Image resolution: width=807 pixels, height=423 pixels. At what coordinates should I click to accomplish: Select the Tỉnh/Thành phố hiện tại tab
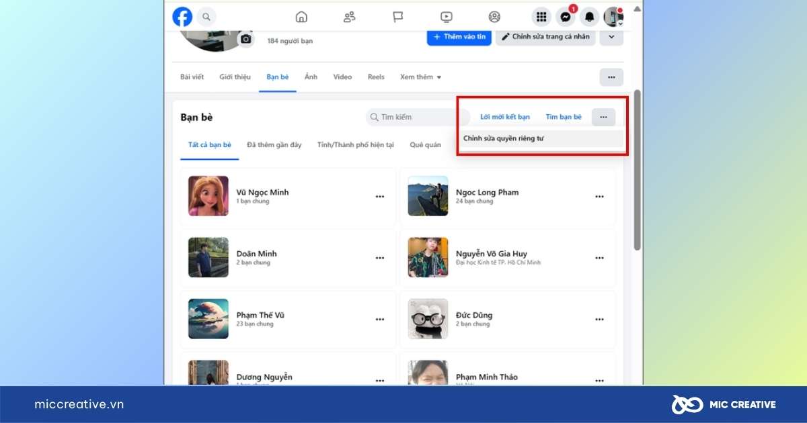click(356, 145)
